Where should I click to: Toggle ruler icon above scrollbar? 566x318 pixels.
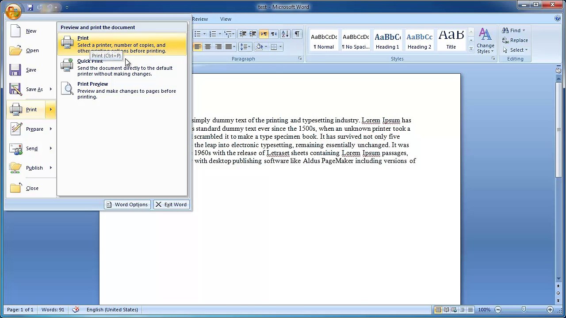[559, 70]
